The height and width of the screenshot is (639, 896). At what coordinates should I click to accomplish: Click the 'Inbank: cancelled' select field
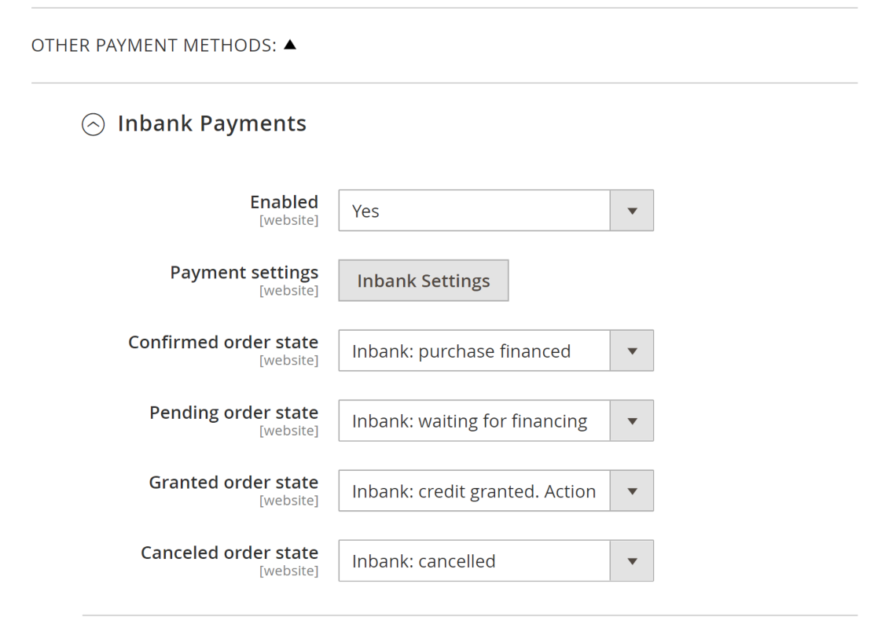[474, 560]
